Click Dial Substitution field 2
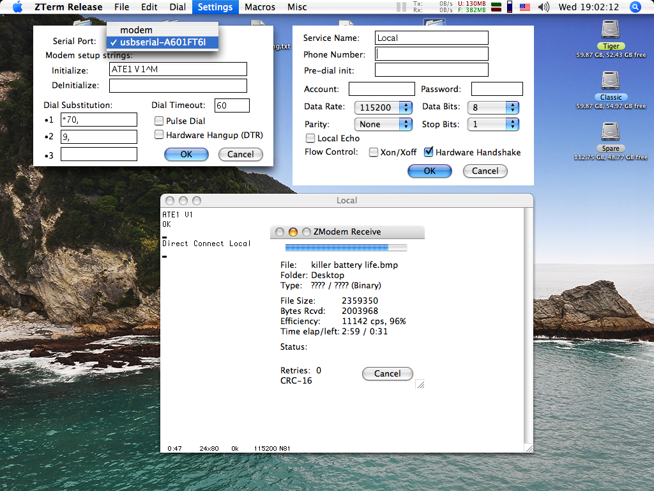The image size is (654, 491). (x=99, y=137)
